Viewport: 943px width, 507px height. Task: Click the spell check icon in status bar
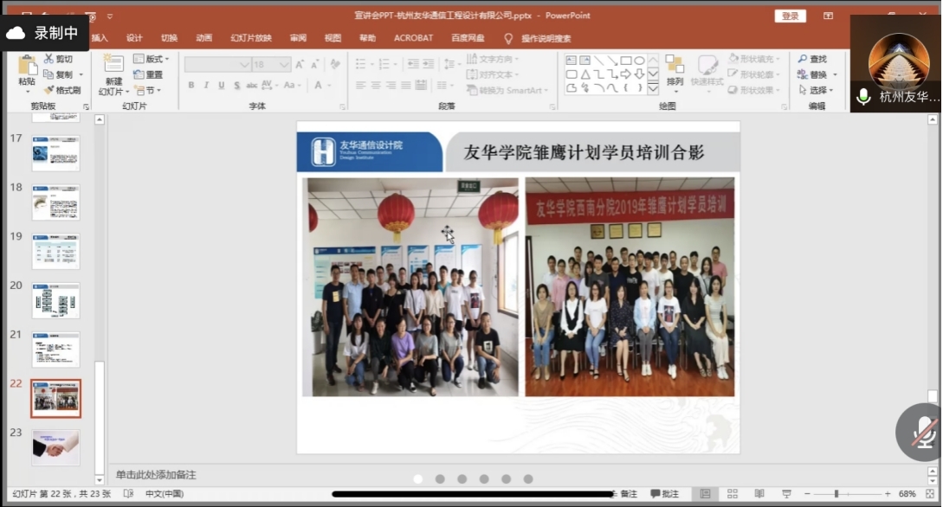[128, 494]
